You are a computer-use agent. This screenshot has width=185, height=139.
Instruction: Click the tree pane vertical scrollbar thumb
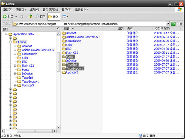[58, 62]
